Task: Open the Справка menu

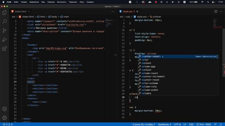Action: click(x=90, y=2)
